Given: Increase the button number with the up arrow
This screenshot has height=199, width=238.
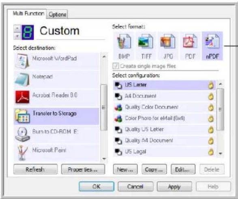Looking at the screenshot, I should [x=17, y=28].
